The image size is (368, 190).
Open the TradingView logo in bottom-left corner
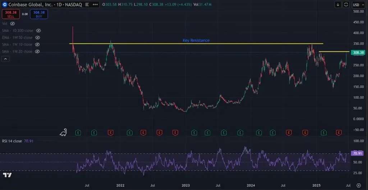tap(7, 175)
